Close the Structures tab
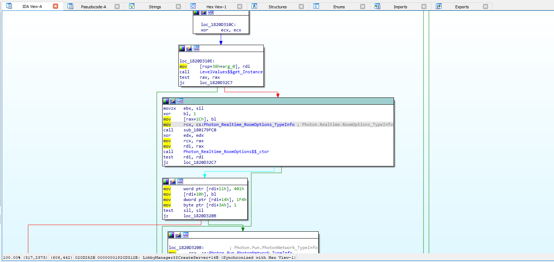This screenshot has width=554, height=262. 301,6
